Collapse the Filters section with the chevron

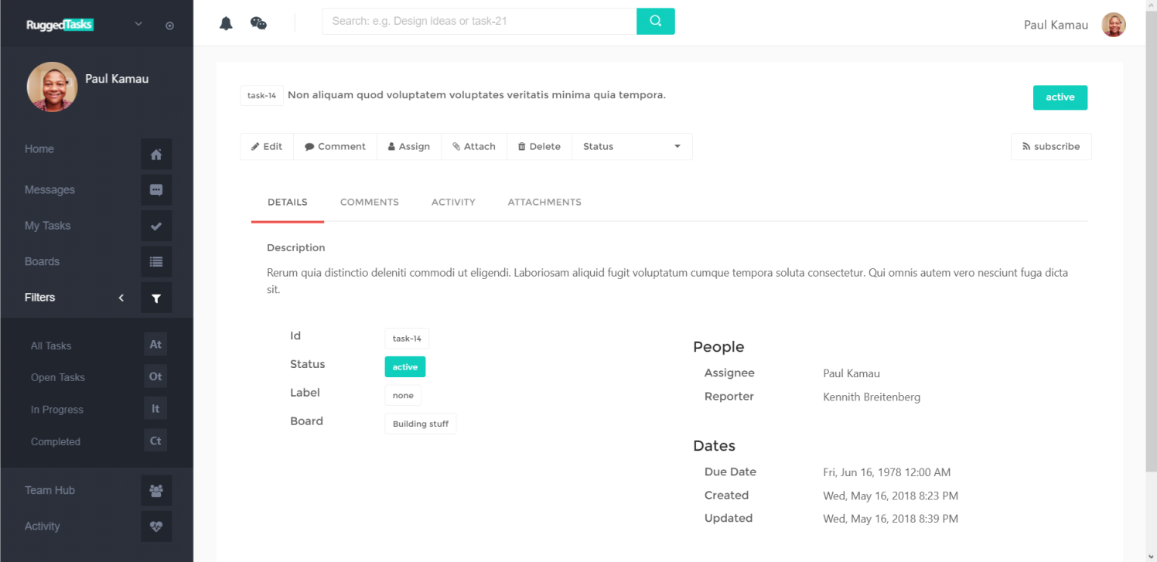point(121,297)
